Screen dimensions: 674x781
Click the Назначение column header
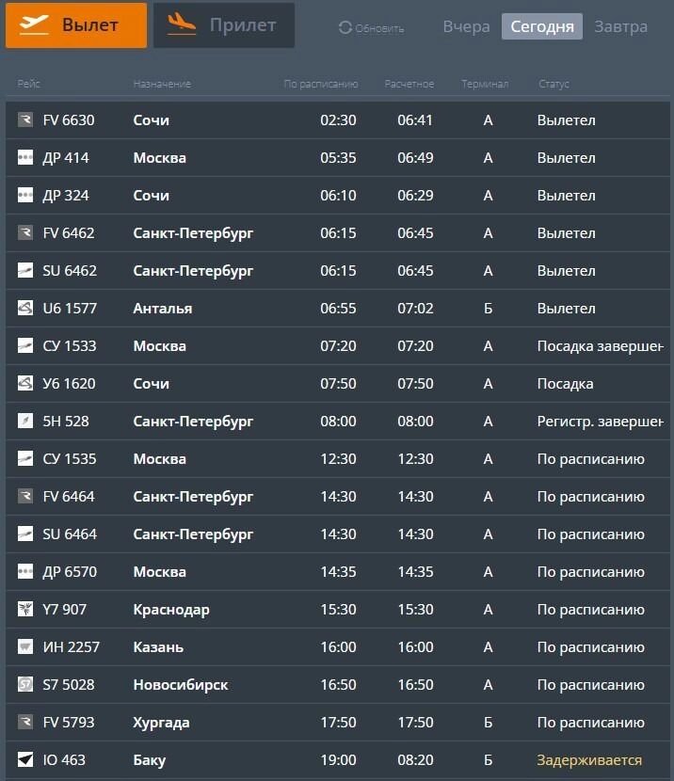point(162,85)
